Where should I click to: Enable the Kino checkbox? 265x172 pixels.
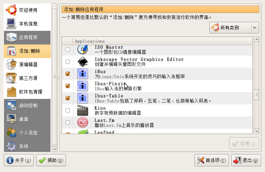coord(68,110)
